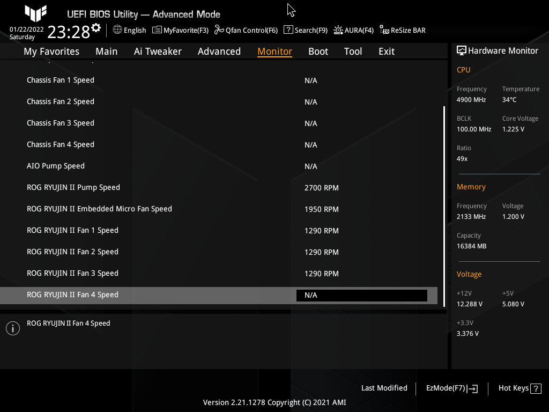Click the 1.225 V core voltage value
The image size is (549, 412).
point(513,129)
